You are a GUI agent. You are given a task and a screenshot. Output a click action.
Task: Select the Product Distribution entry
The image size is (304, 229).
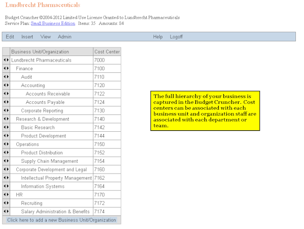click(42, 153)
